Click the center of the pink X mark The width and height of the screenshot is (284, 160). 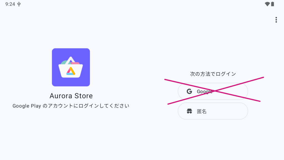[x=215, y=91]
